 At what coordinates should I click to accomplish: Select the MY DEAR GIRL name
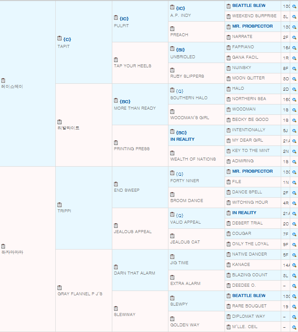pos(247,140)
